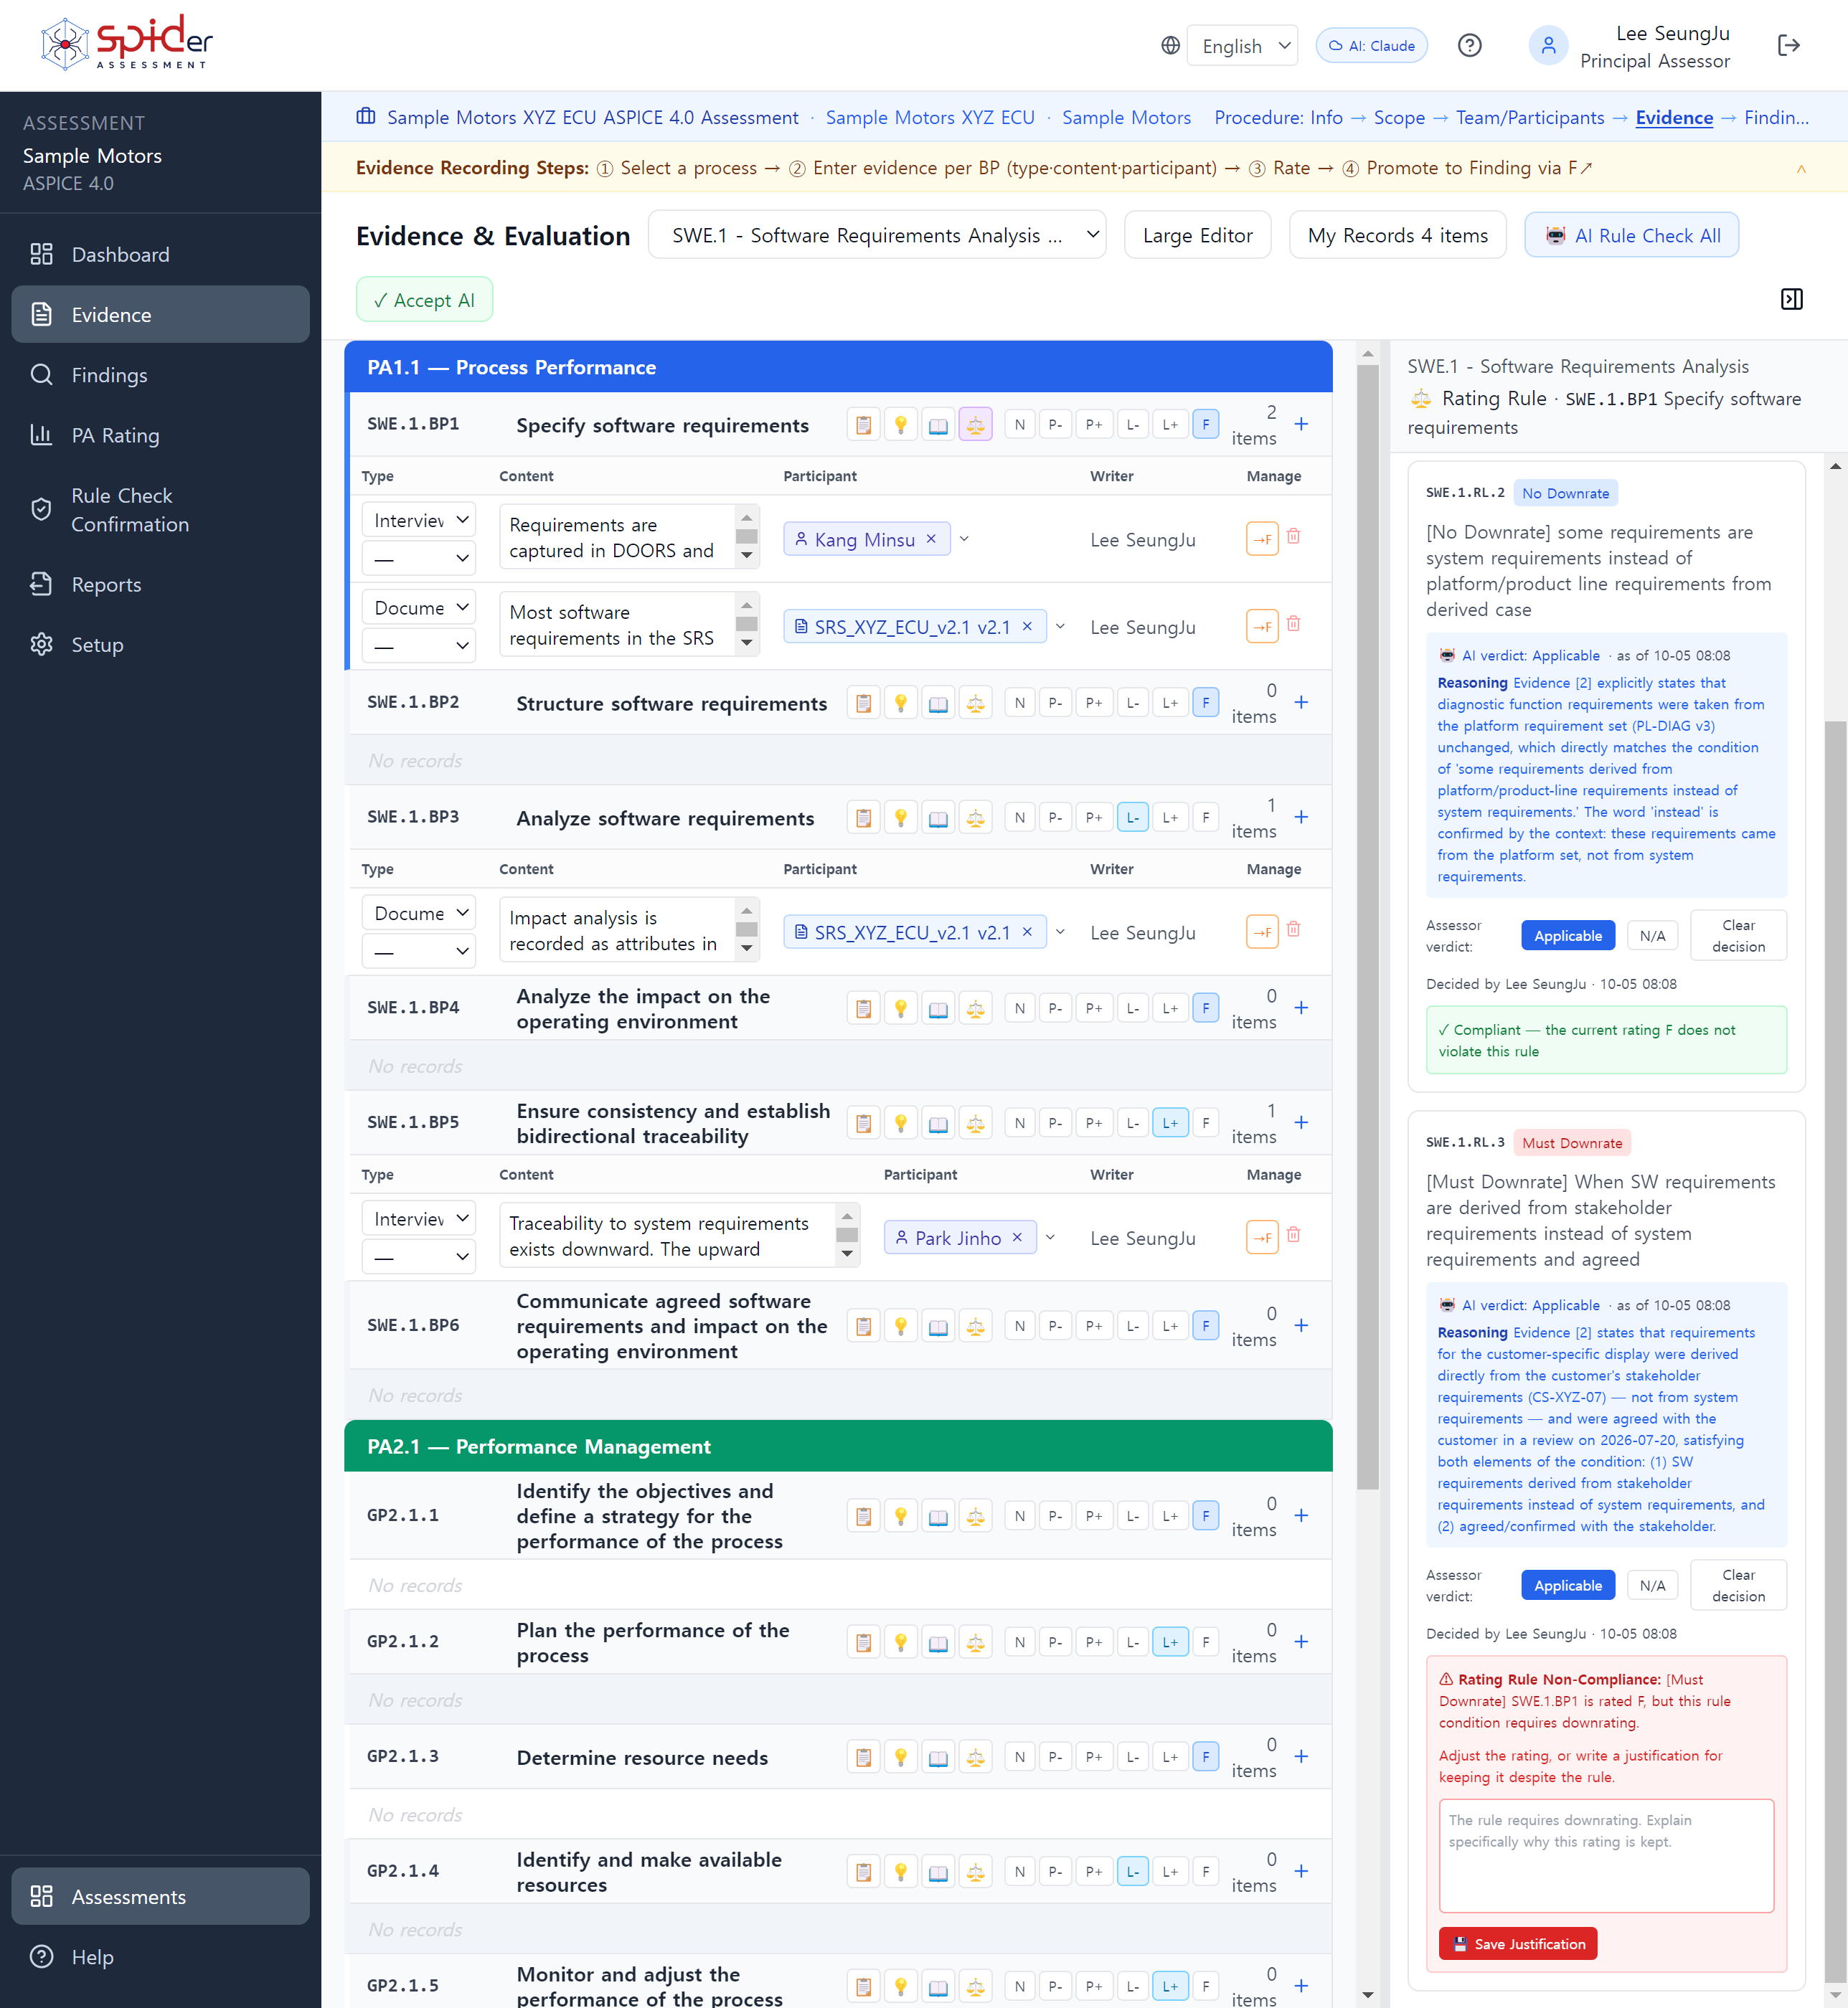This screenshot has height=2008, width=1848.
Task: Open rating rule scale icon for SWE.1.BP1
Action: click(x=975, y=424)
